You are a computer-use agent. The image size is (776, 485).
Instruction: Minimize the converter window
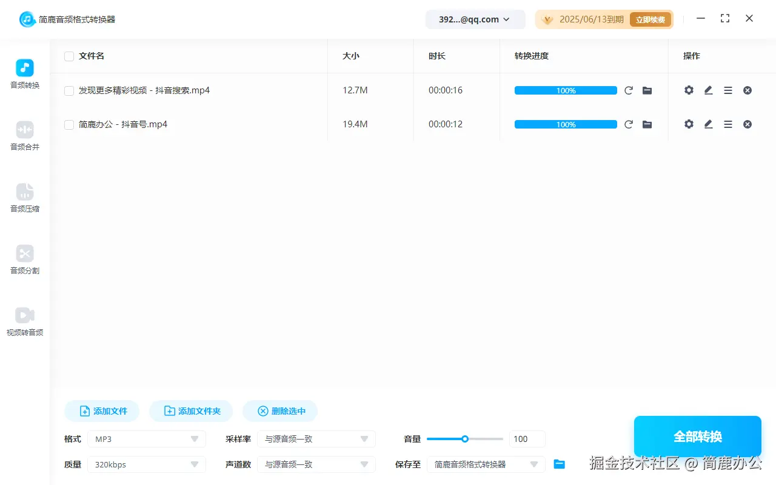tap(701, 19)
